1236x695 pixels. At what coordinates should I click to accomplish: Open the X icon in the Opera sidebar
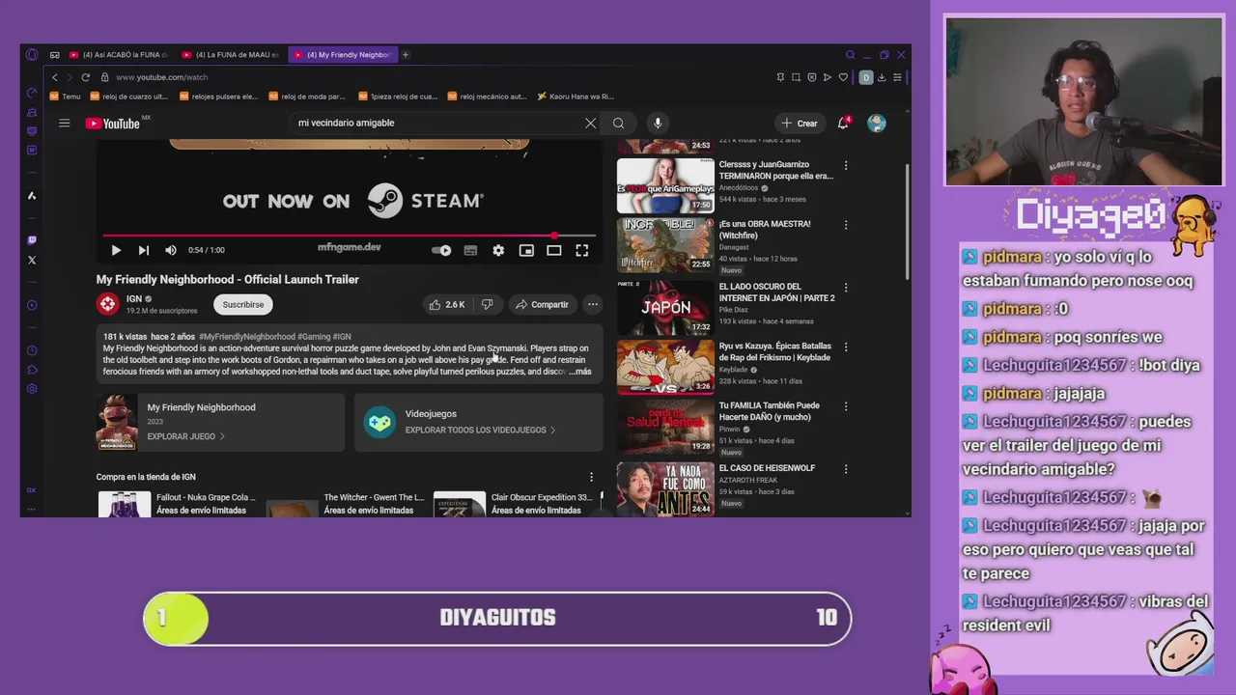coord(32,260)
